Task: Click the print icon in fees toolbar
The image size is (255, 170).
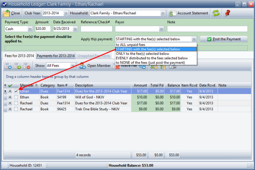Action: (x=172, y=67)
